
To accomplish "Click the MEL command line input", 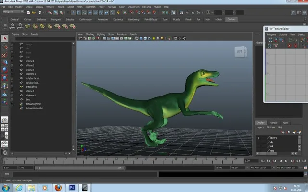I will pyautogui.click(x=85, y=174).
